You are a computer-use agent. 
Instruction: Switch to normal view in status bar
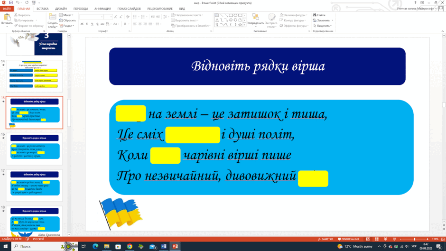click(368, 239)
